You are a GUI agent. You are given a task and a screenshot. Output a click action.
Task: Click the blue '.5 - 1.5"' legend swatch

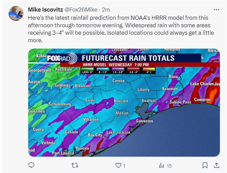click(x=103, y=69)
